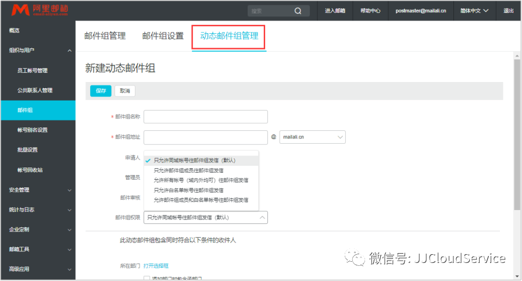Select 只允许邮件组成员往邮件组发信 option
This screenshot has height=281, width=522.
201,170
